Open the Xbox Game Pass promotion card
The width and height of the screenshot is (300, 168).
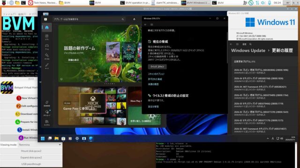pyautogui.click(x=92, y=106)
